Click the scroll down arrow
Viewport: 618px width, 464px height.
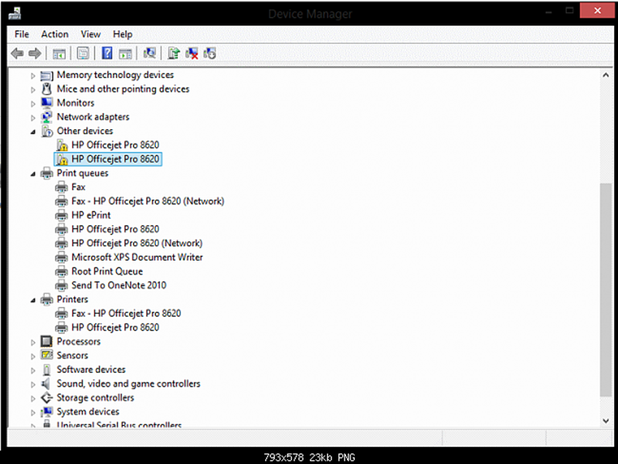point(606,421)
